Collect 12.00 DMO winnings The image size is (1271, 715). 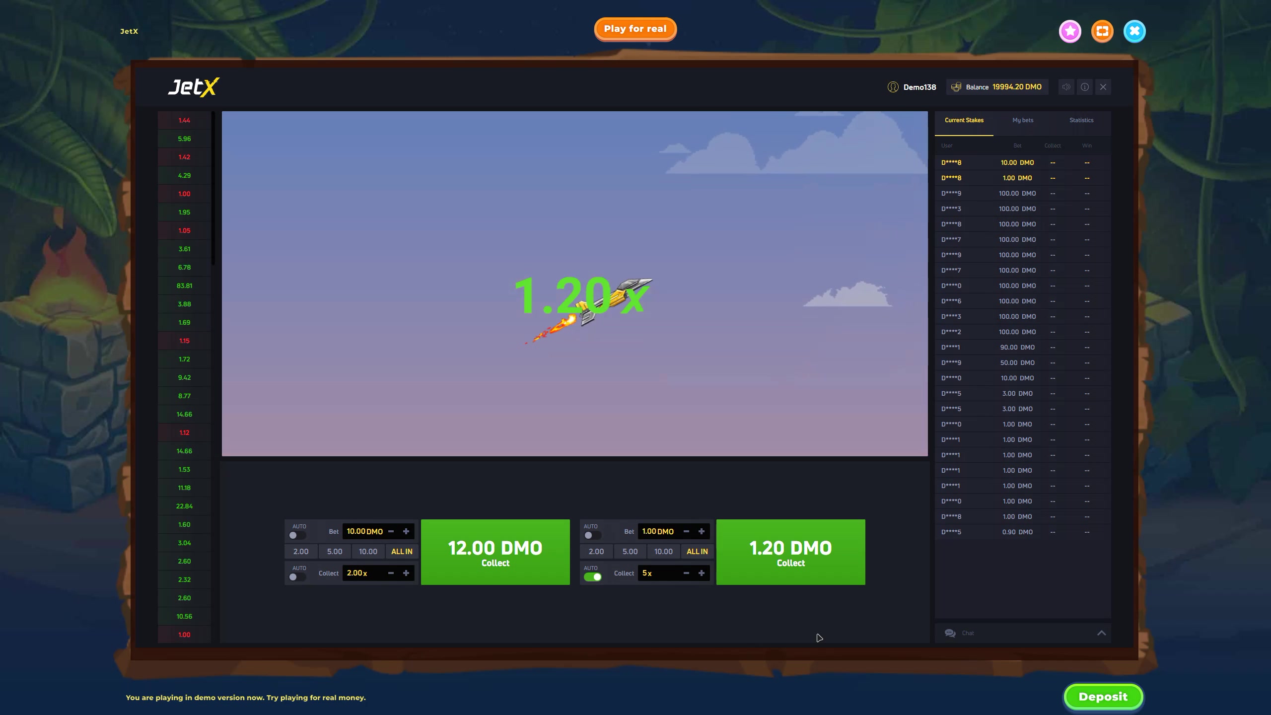click(x=495, y=552)
